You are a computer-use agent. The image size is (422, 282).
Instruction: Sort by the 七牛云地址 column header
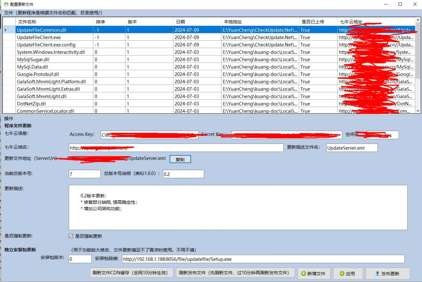[376, 22]
